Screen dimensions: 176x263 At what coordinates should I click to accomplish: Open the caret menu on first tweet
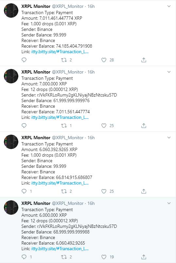169,6
